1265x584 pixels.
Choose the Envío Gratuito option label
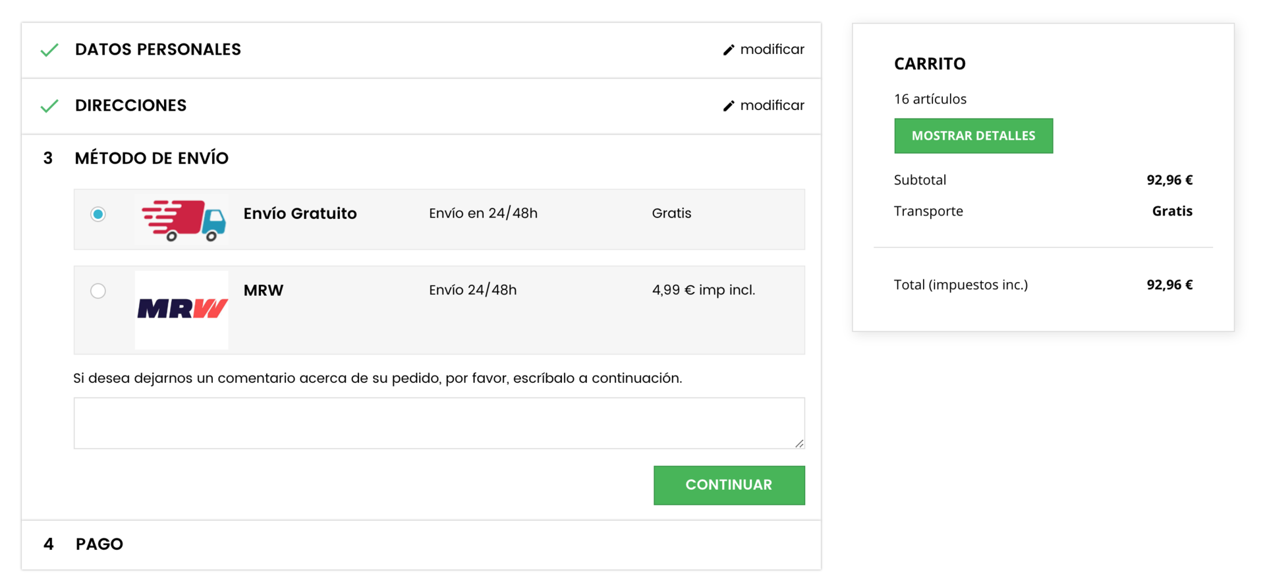coord(300,214)
